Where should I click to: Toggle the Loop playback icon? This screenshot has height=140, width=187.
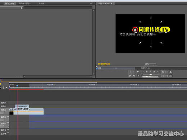click(163, 72)
